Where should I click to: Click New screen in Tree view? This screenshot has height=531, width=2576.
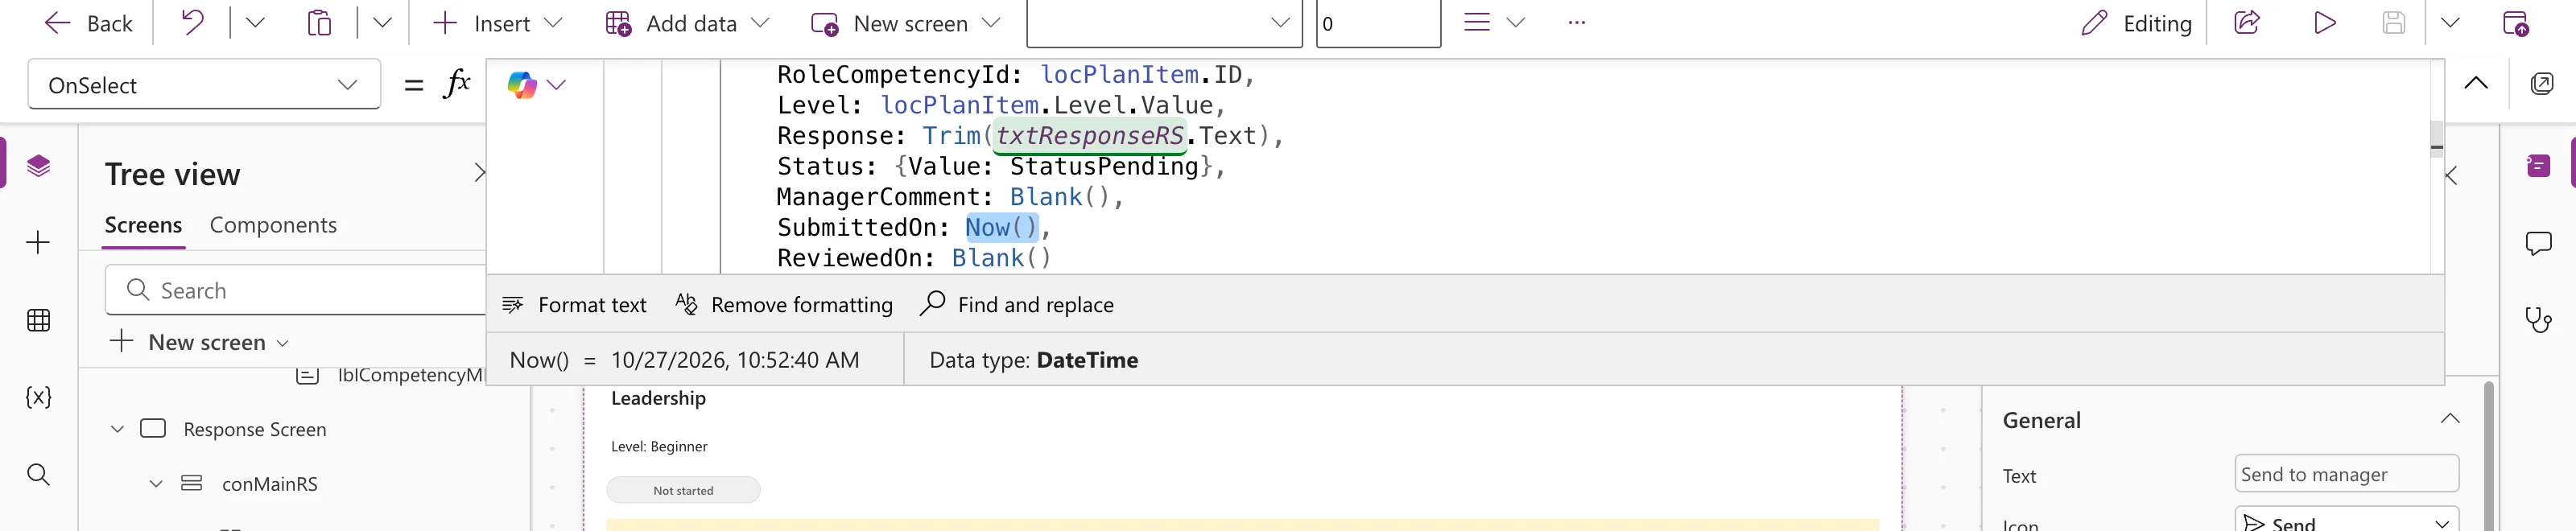[x=200, y=342]
